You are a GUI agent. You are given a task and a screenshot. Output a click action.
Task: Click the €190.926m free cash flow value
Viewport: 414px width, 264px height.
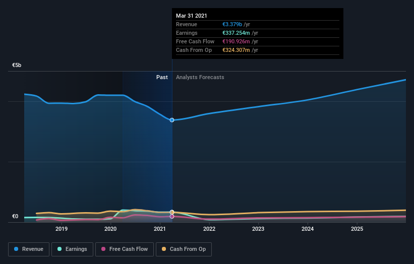[x=236, y=41]
